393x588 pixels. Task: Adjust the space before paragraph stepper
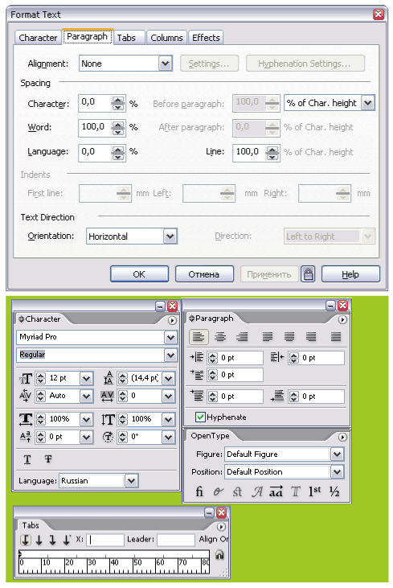[x=213, y=397]
